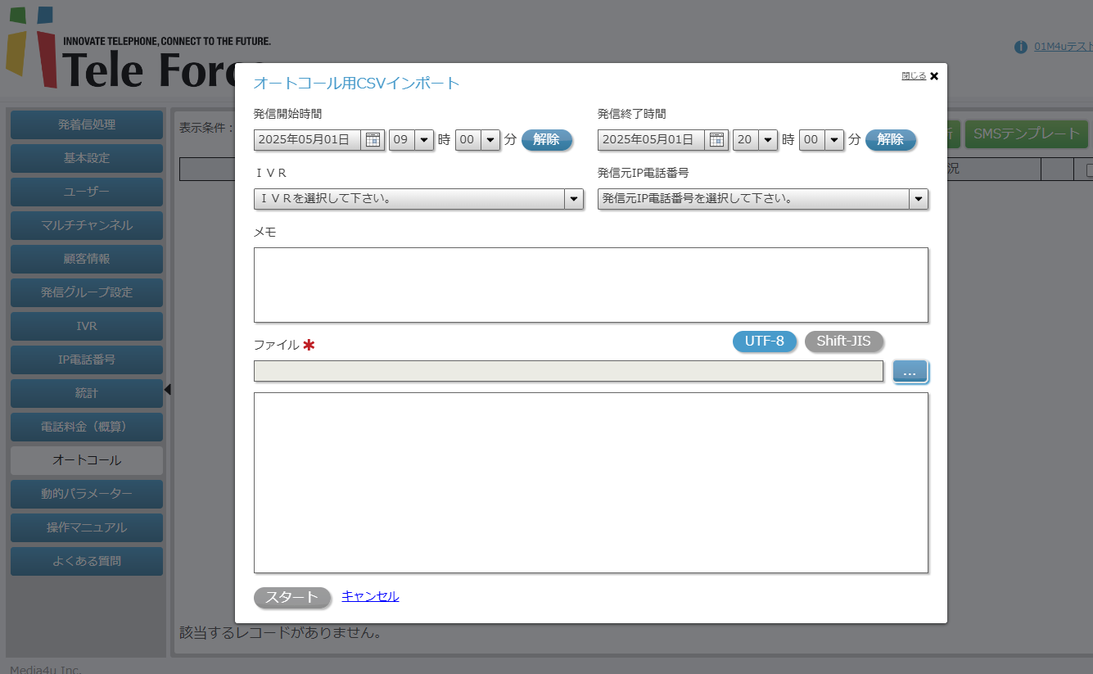Image resolution: width=1093 pixels, height=674 pixels.
Task: Open the オートコール sidebar menu item
Action: [87, 460]
